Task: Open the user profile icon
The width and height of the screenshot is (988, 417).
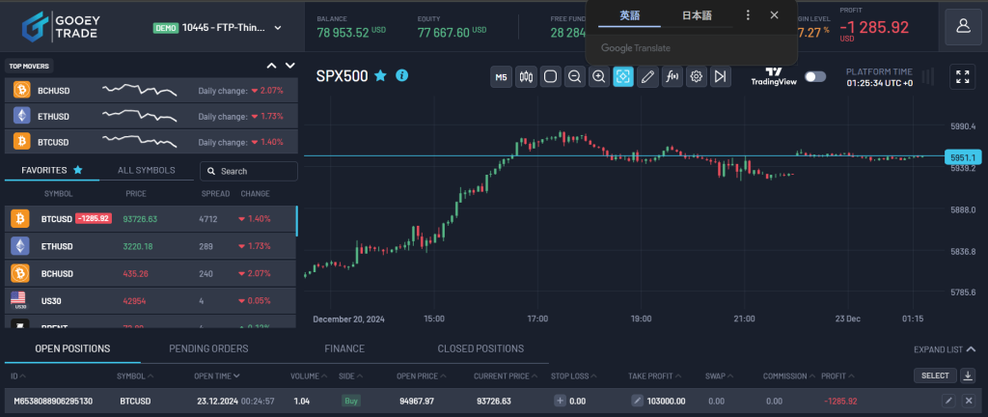Action: coord(962,27)
